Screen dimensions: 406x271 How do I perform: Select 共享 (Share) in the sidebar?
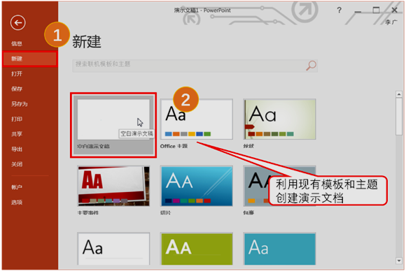[x=17, y=134]
